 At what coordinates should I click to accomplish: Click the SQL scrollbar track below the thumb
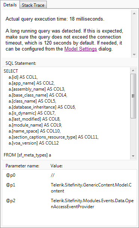click(133, 136)
